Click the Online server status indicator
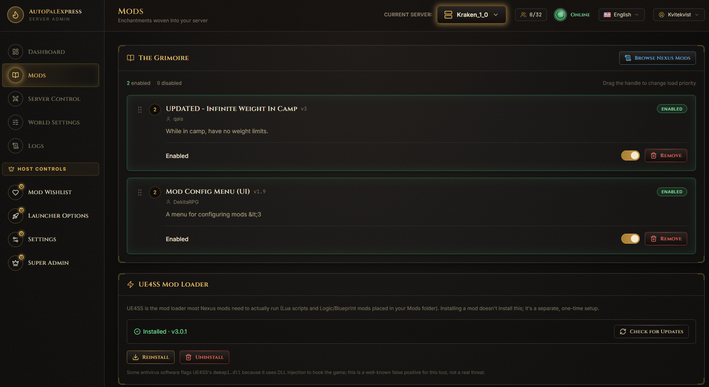709x387 pixels. coord(572,15)
